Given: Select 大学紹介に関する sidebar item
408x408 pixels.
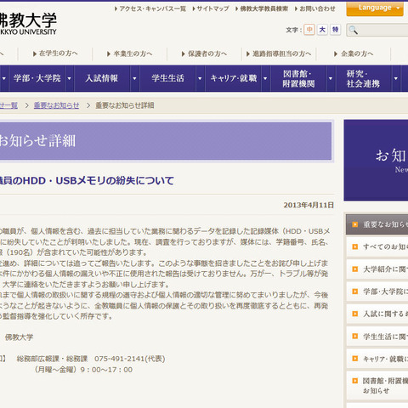Looking at the screenshot, I should coord(377,269).
